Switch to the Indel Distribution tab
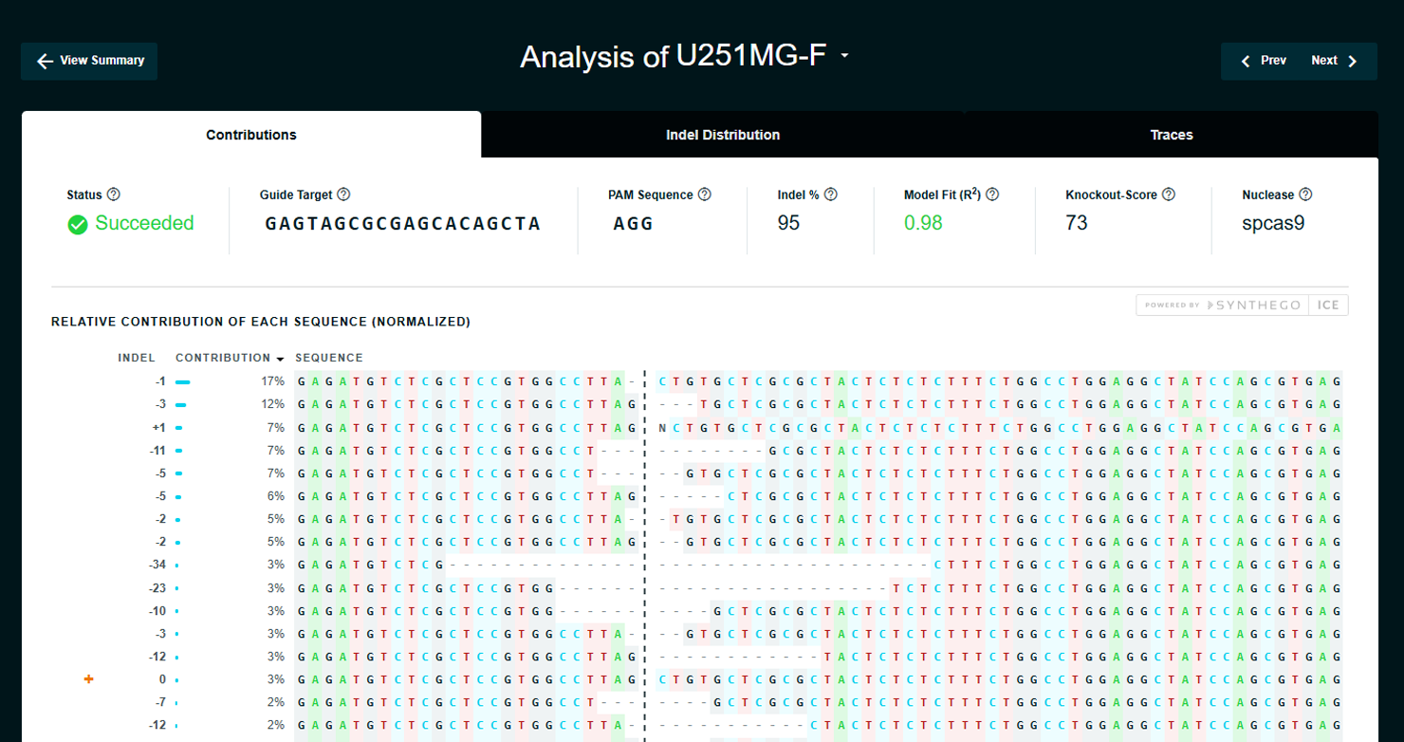Image resolution: width=1404 pixels, height=742 pixels. click(723, 135)
